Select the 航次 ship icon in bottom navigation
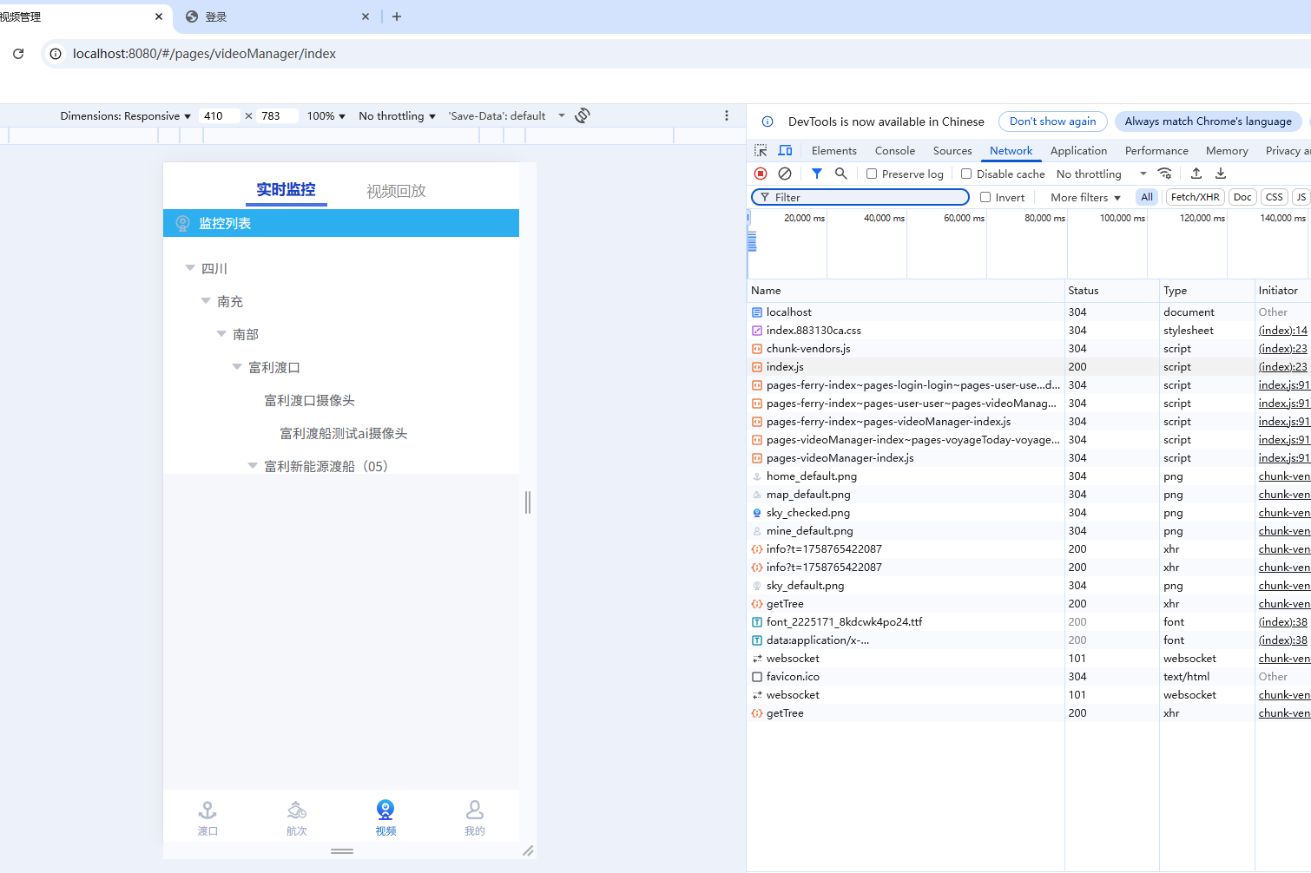This screenshot has height=873, width=1311. 297,817
